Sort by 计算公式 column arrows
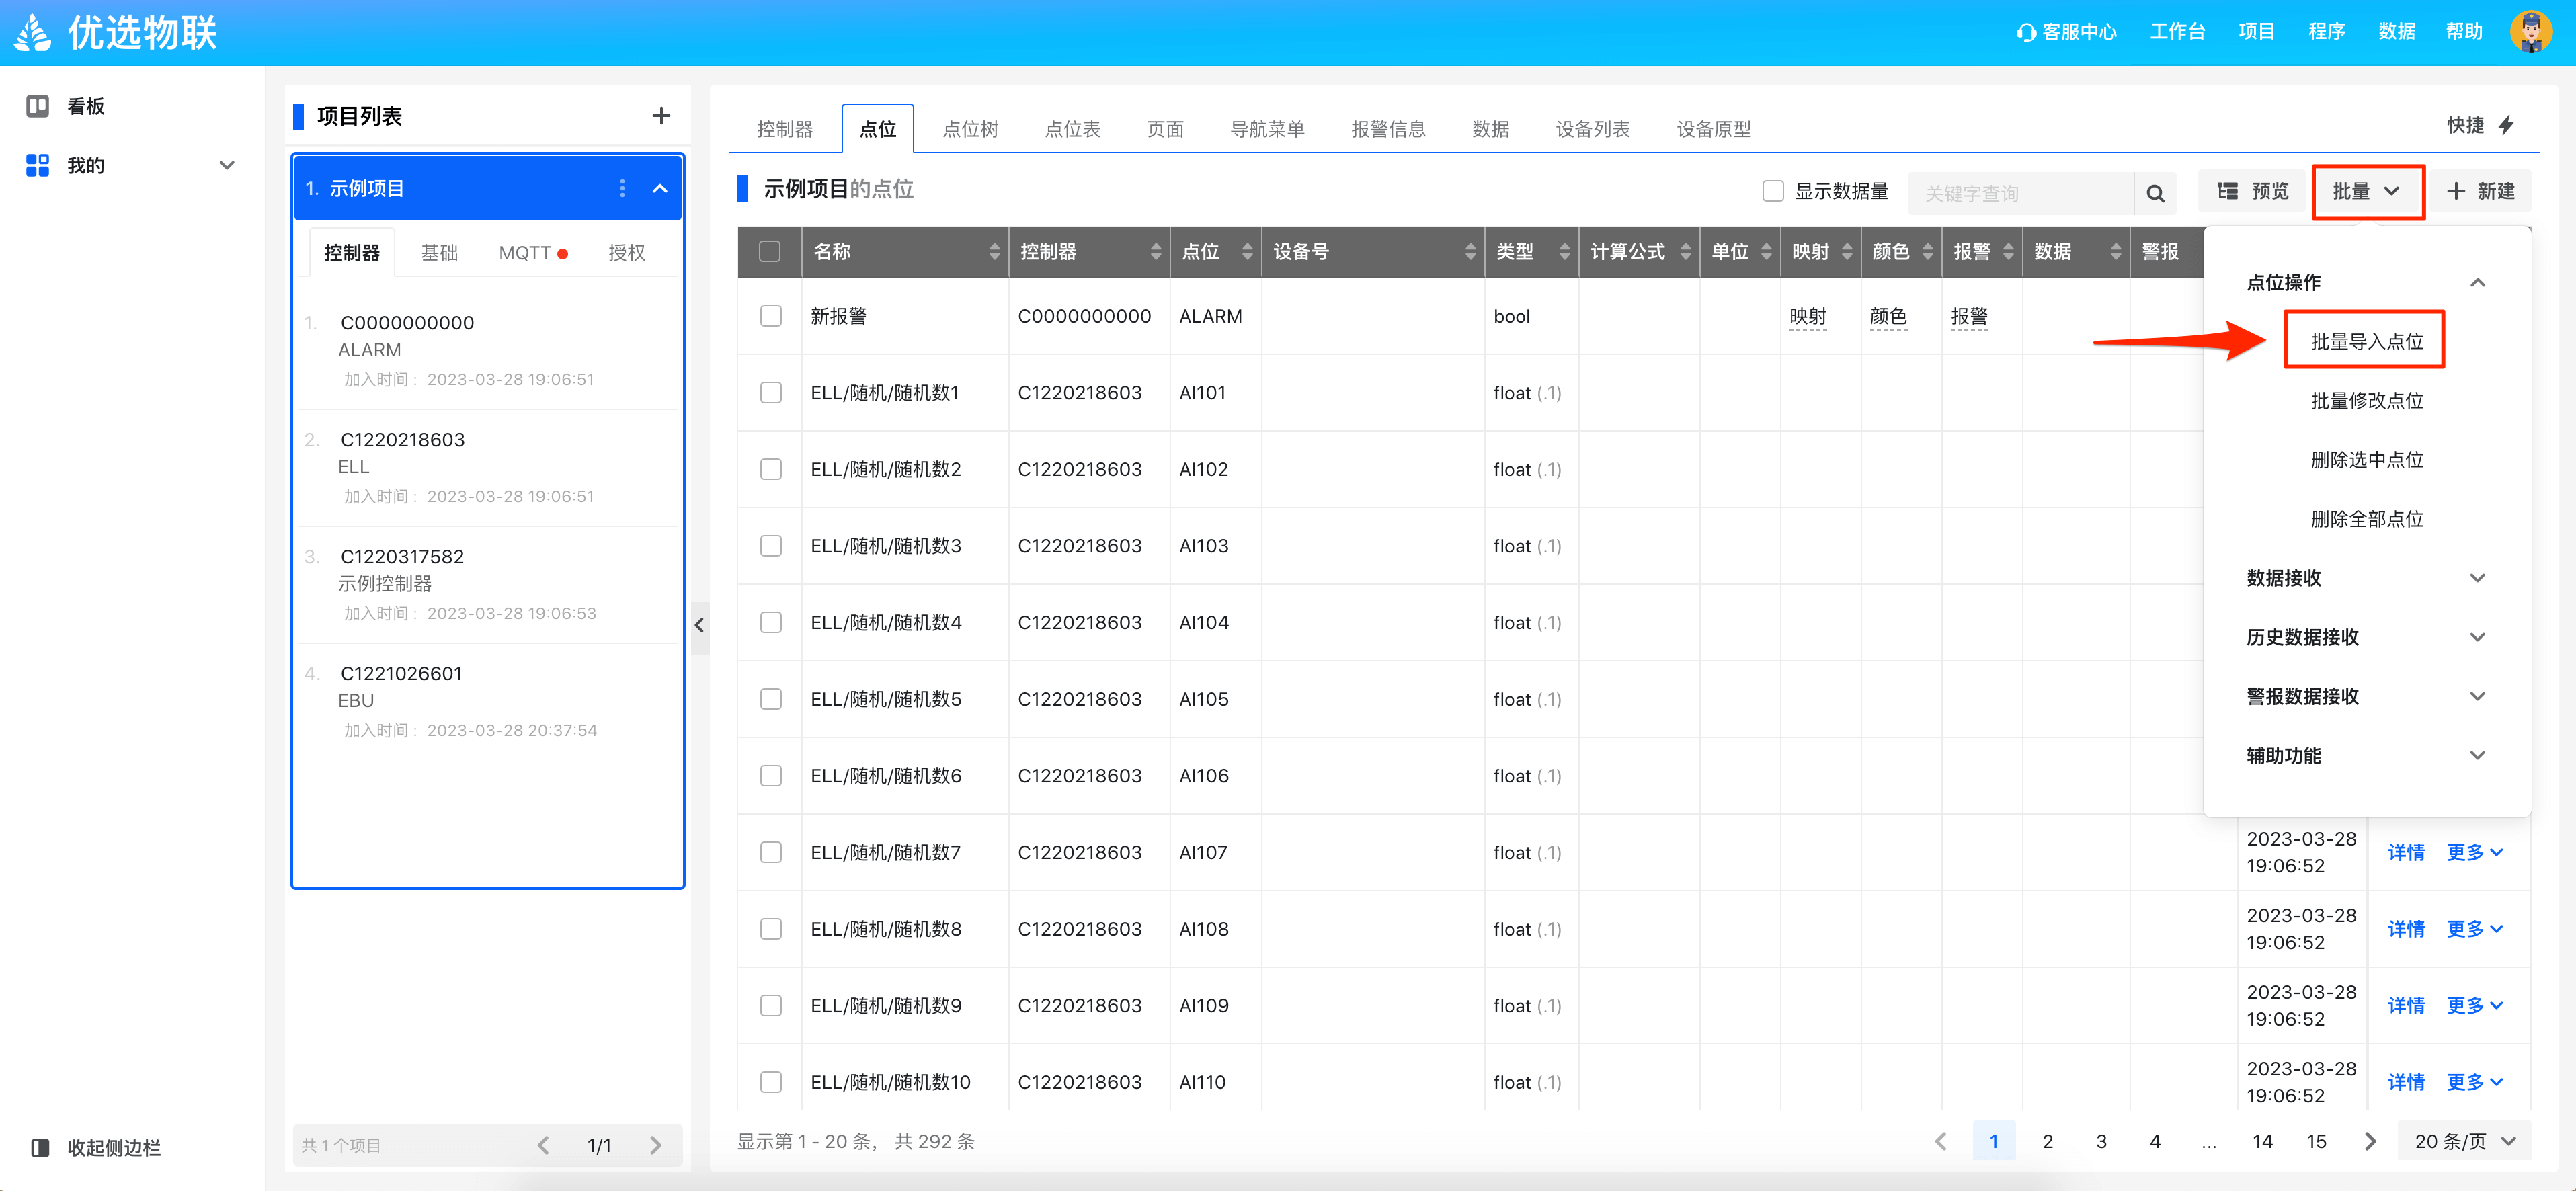Screen dimensions: 2576x1191 pos(1685,252)
